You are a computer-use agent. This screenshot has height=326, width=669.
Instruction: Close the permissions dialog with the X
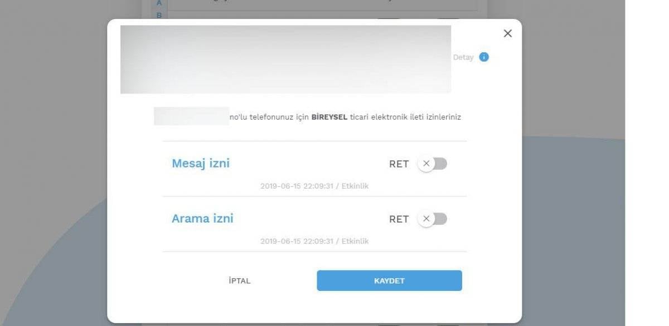[507, 33]
